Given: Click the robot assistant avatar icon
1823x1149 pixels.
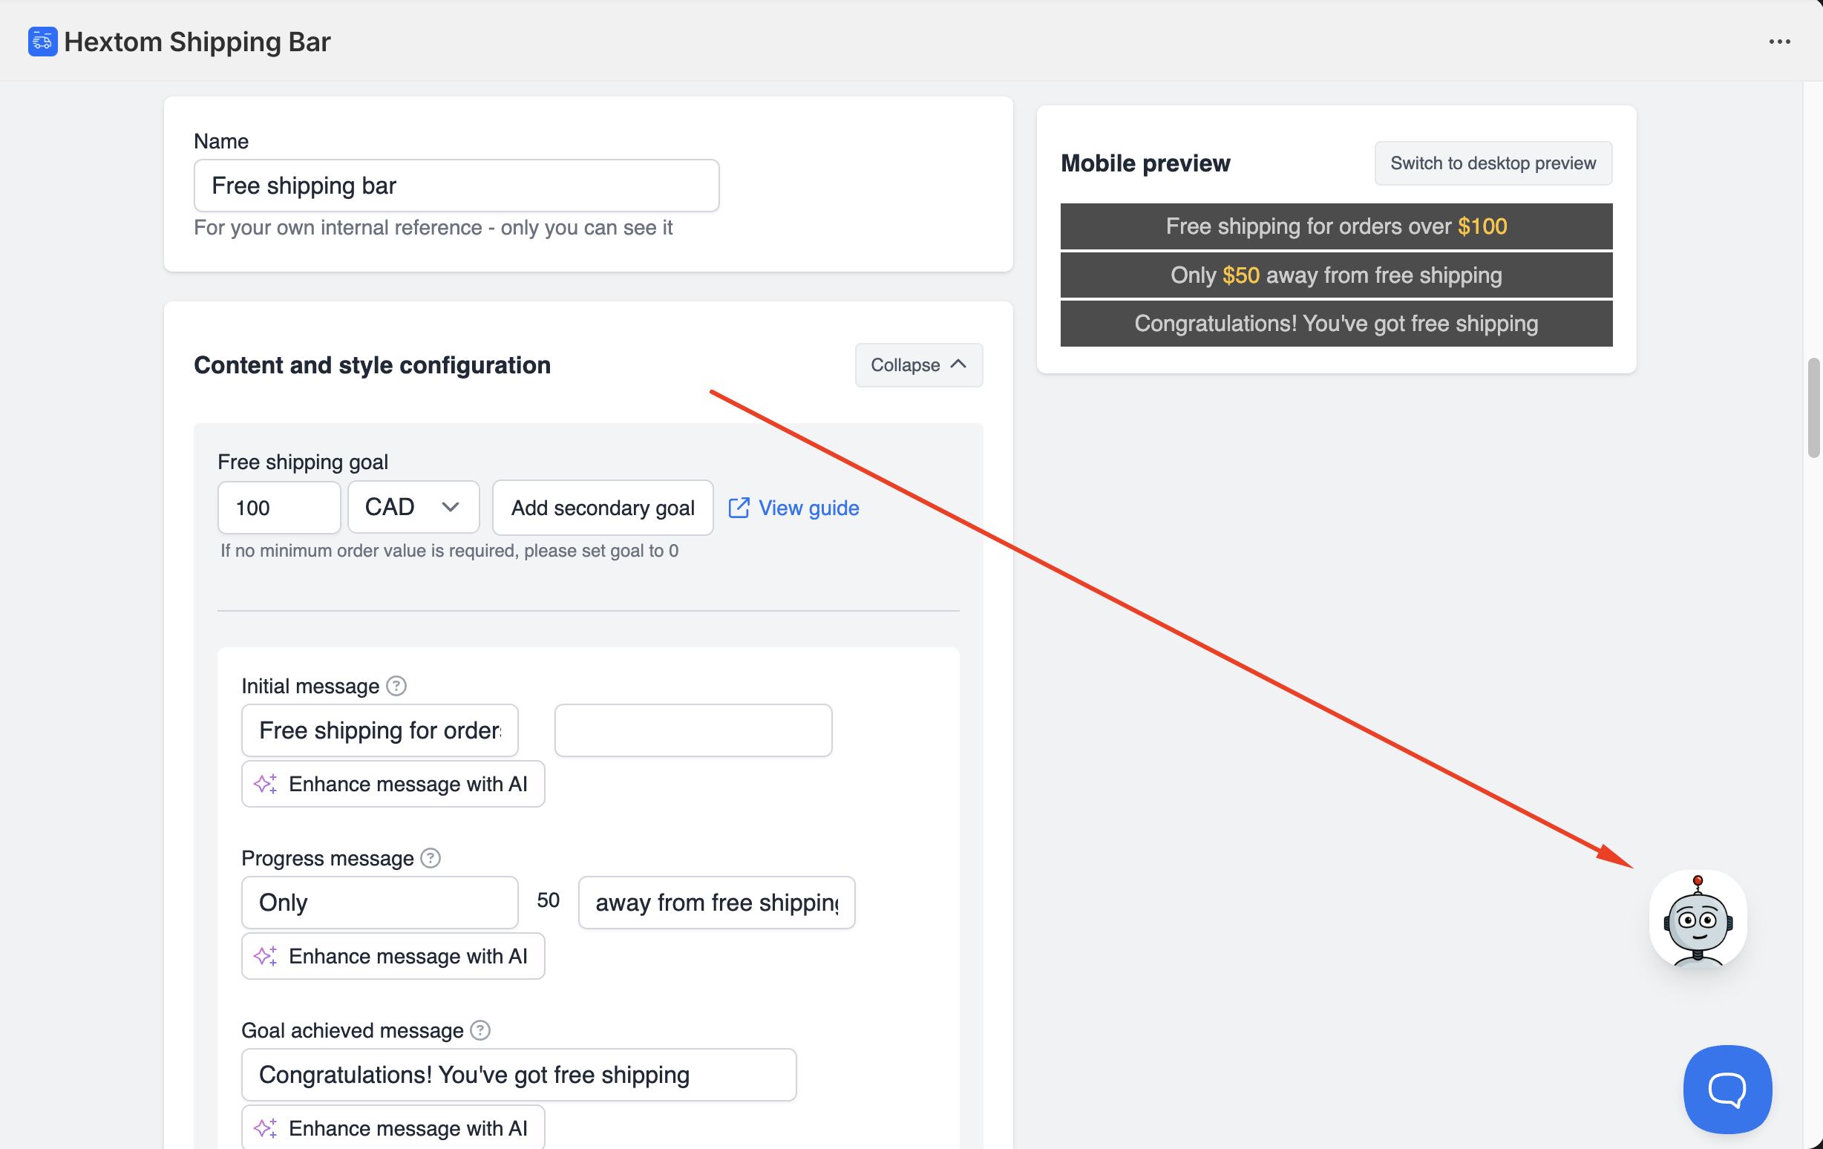Looking at the screenshot, I should coord(1698,920).
